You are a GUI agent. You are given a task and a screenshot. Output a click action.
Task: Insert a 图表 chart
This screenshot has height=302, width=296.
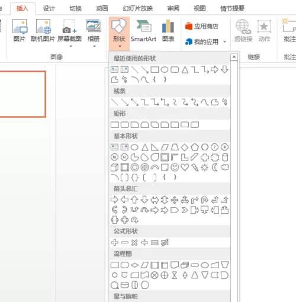click(x=168, y=31)
